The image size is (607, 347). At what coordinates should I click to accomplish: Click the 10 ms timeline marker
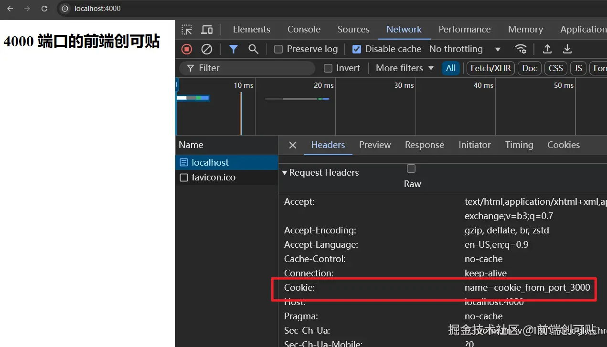coord(244,85)
